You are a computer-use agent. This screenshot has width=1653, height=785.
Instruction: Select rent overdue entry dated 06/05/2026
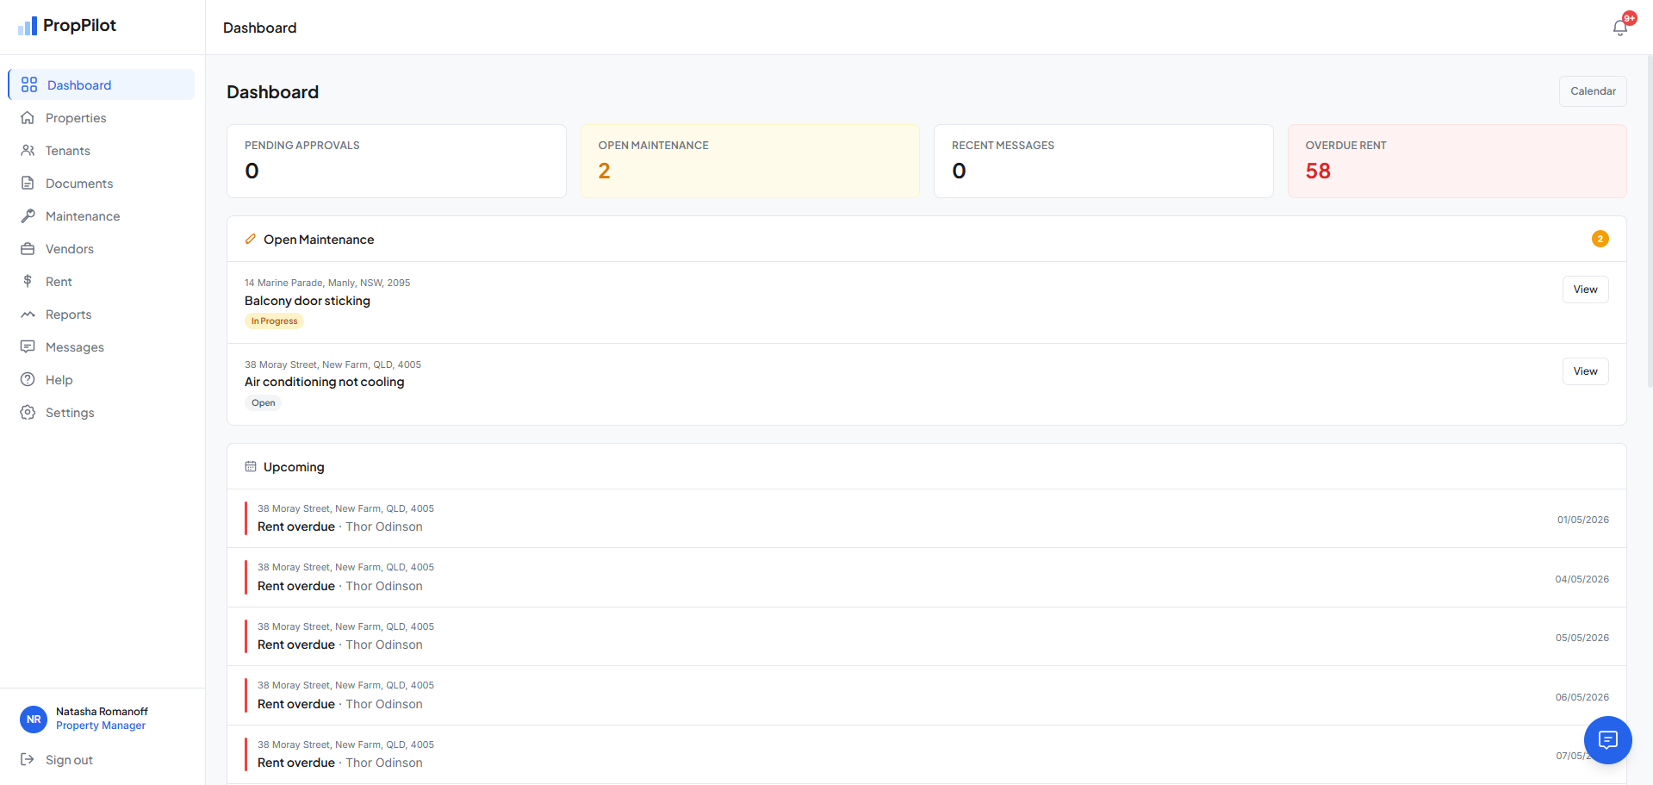pos(926,695)
